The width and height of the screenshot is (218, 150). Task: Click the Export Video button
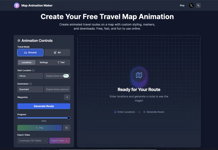60,141
